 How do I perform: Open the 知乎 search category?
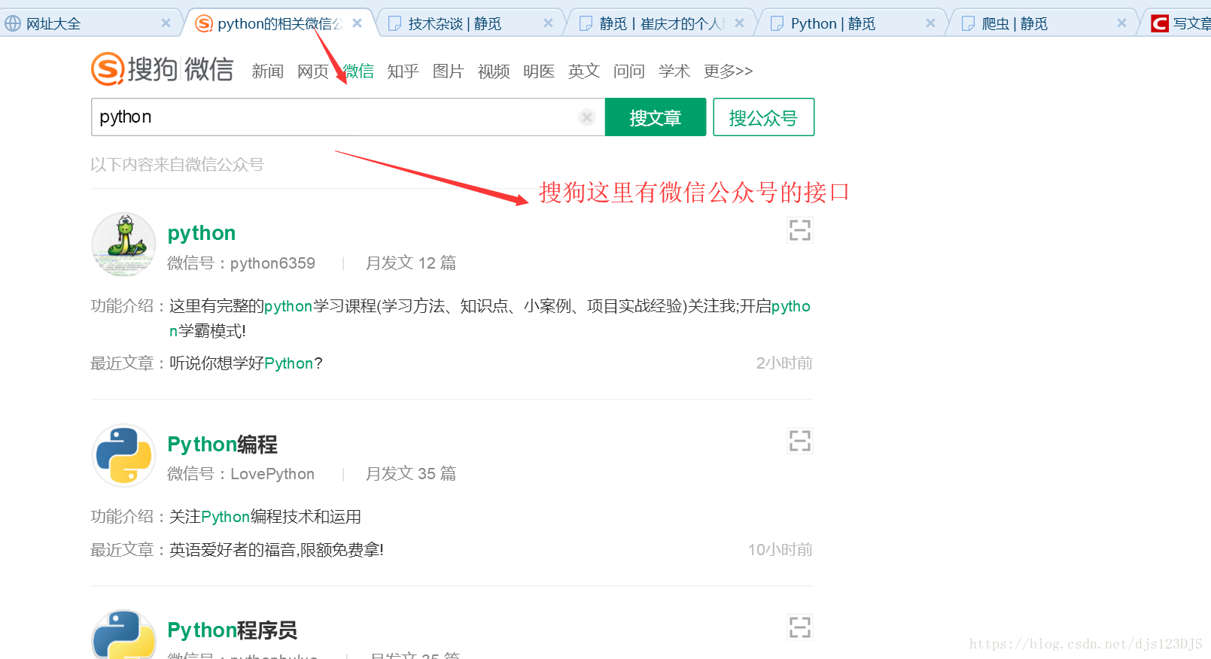pyautogui.click(x=403, y=71)
